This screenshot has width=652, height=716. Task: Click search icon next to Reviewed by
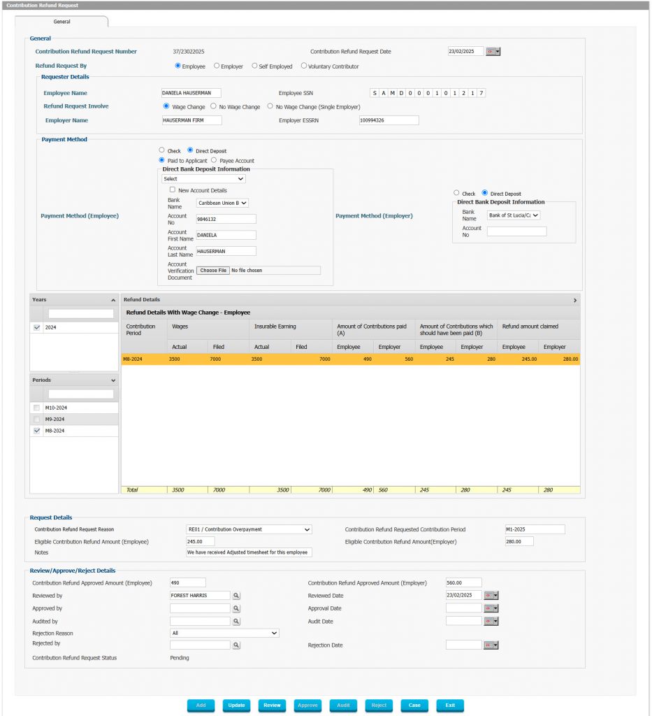(236, 596)
